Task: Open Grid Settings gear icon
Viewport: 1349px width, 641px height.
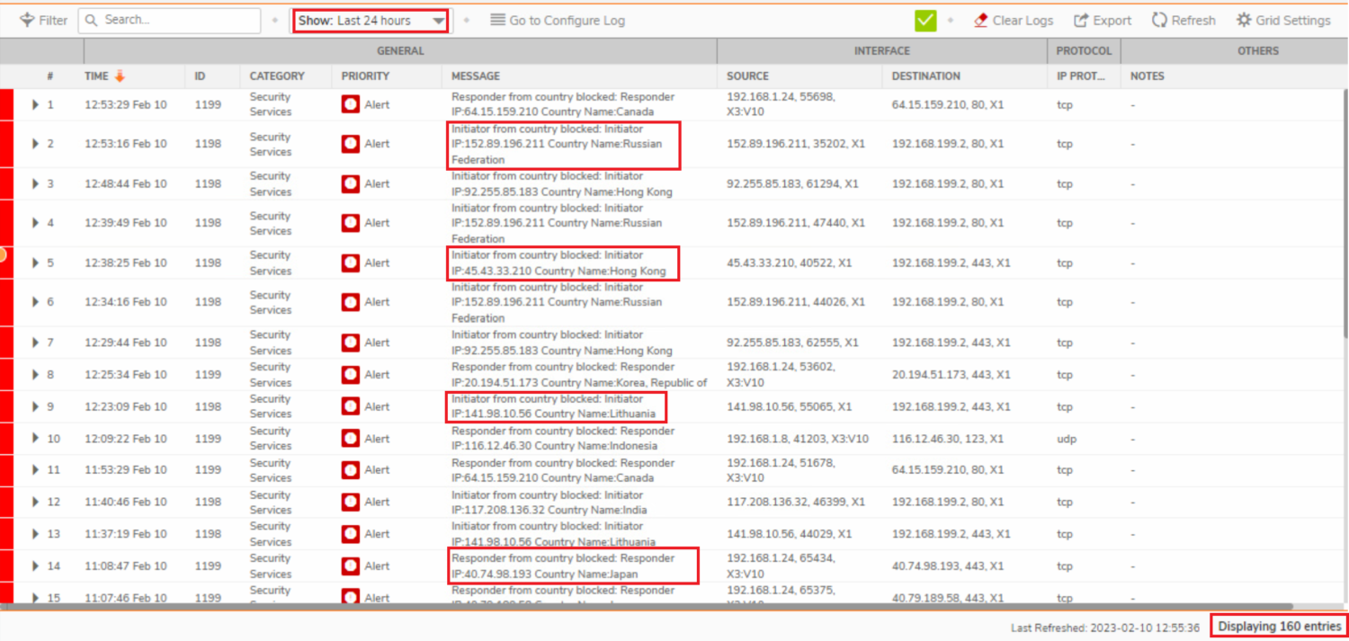Action: [1244, 20]
